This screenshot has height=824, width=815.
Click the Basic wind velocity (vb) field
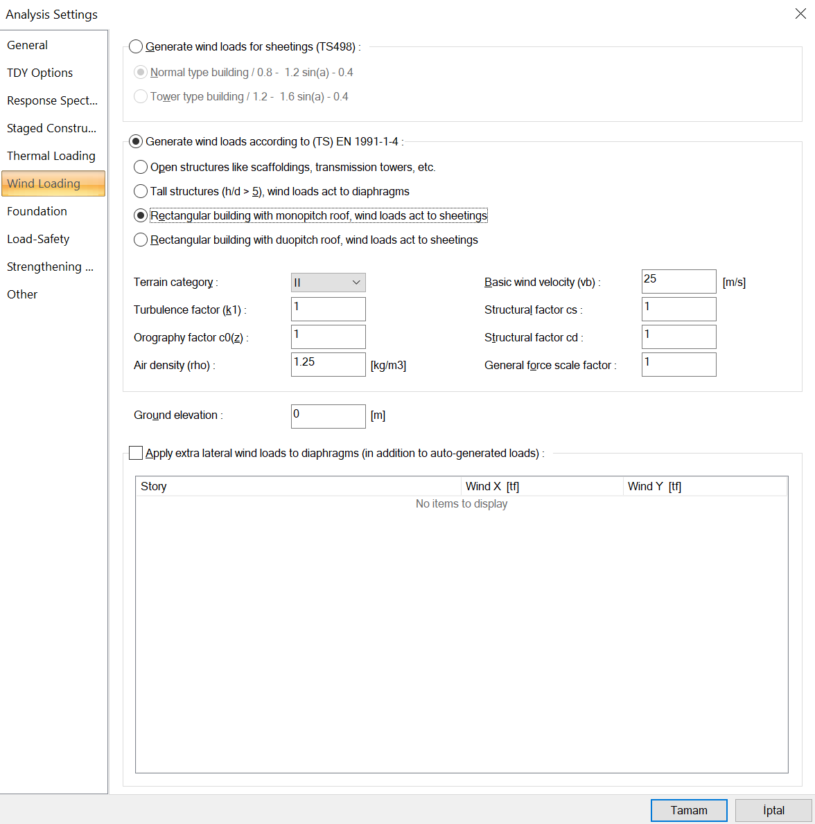pyautogui.click(x=678, y=281)
